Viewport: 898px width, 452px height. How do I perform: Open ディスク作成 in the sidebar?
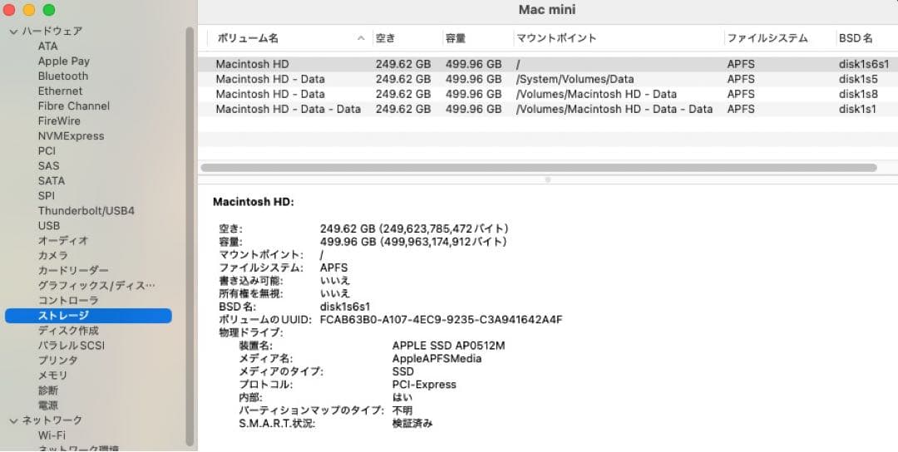pos(68,331)
